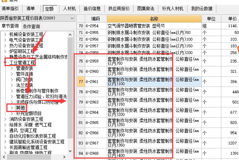The image size is (239, 160).
Task: Select row with code 6-2962
Action: pyautogui.click(x=92, y=92)
